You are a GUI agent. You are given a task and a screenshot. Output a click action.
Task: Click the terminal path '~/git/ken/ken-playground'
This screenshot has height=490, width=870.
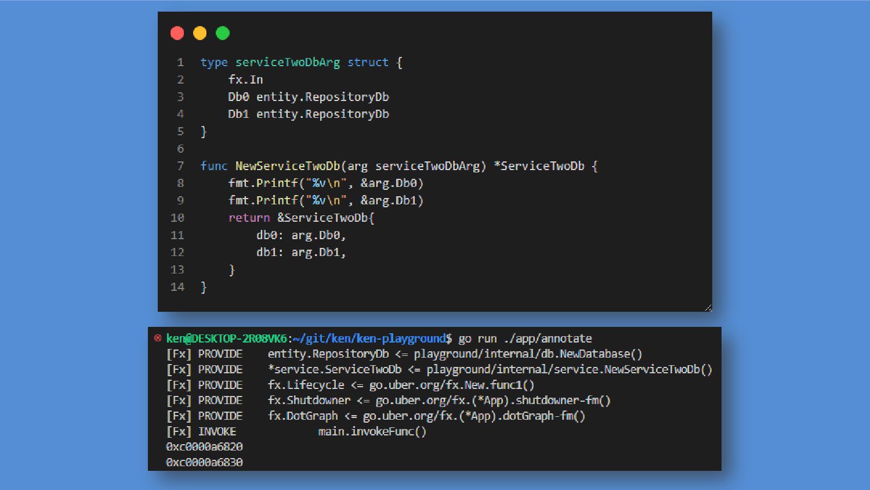[x=369, y=338]
